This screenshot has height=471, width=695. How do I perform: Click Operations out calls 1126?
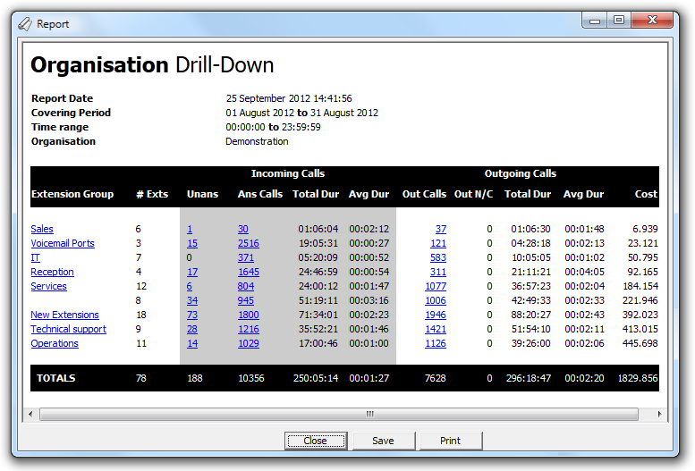[x=436, y=343]
